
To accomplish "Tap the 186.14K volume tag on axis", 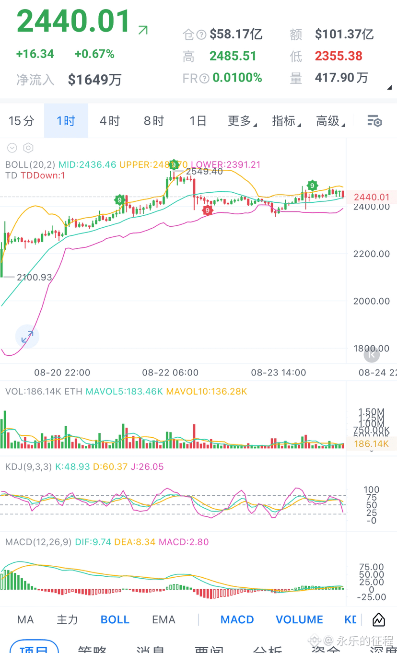I will 372,443.
